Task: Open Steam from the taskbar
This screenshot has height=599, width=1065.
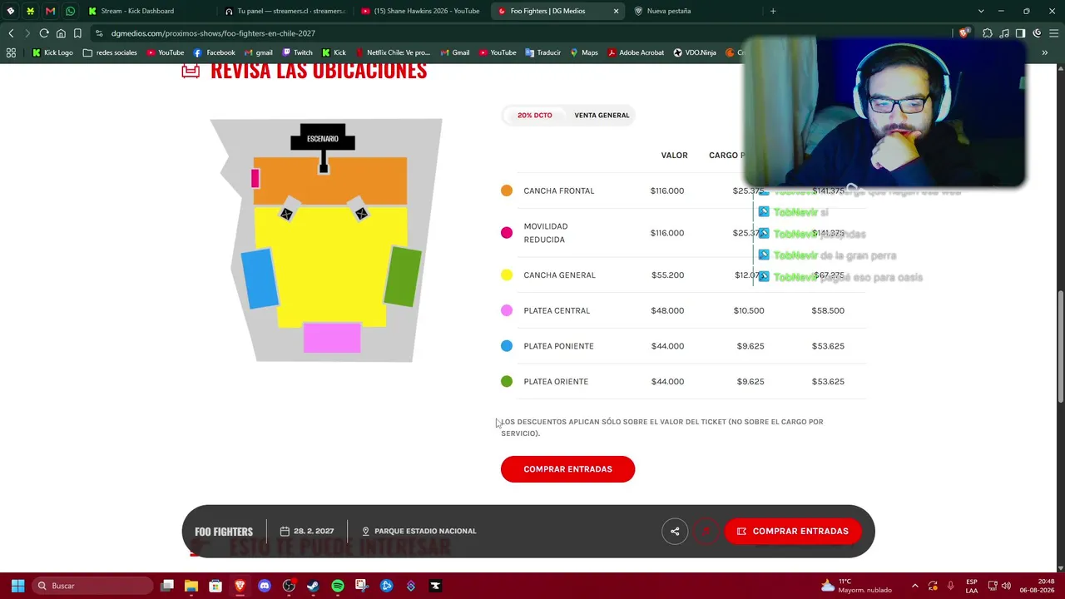Action: click(x=313, y=586)
